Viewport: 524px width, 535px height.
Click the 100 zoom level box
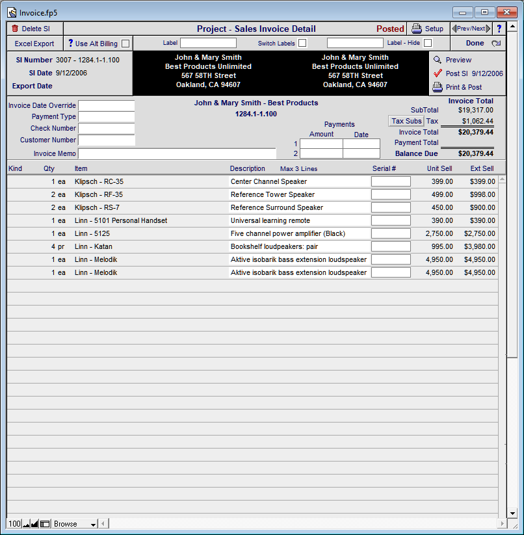(14, 524)
